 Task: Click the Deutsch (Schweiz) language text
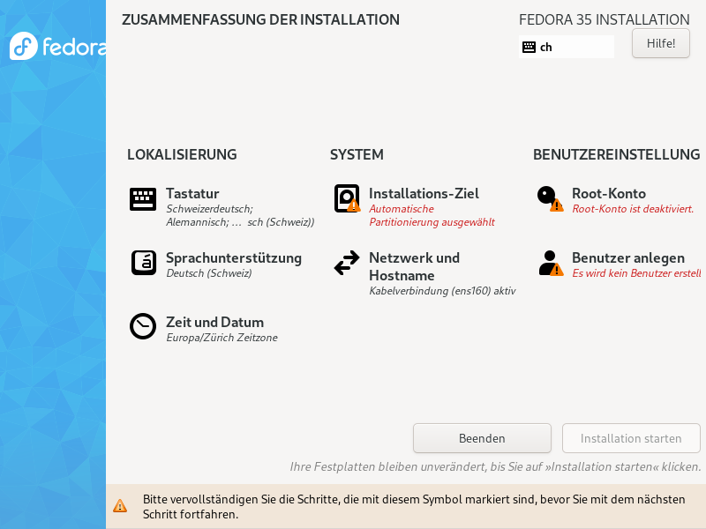209,273
